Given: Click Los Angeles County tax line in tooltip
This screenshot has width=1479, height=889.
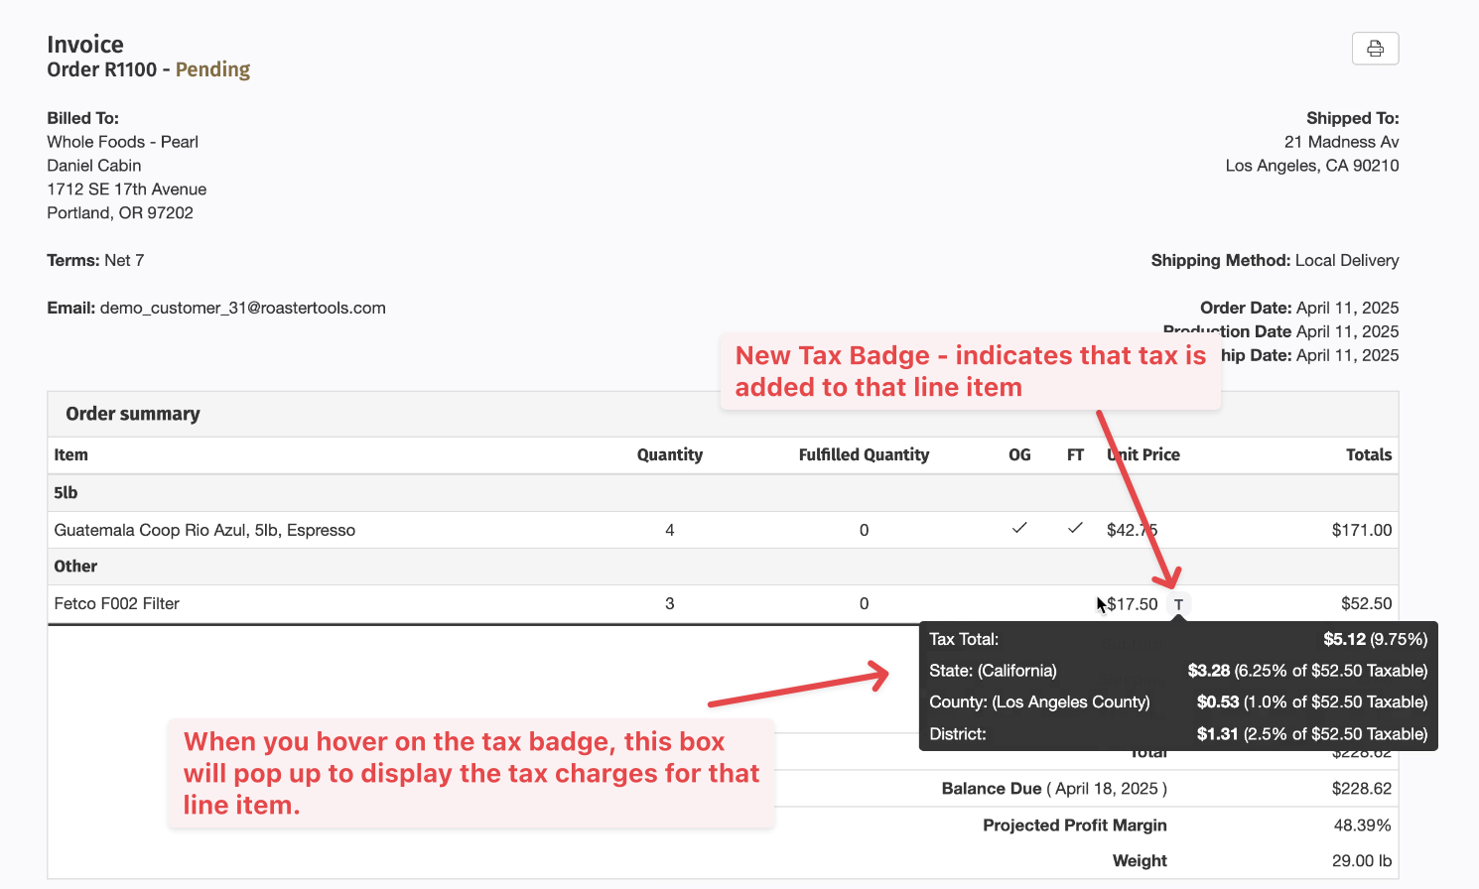Looking at the screenshot, I should pos(1178,701).
